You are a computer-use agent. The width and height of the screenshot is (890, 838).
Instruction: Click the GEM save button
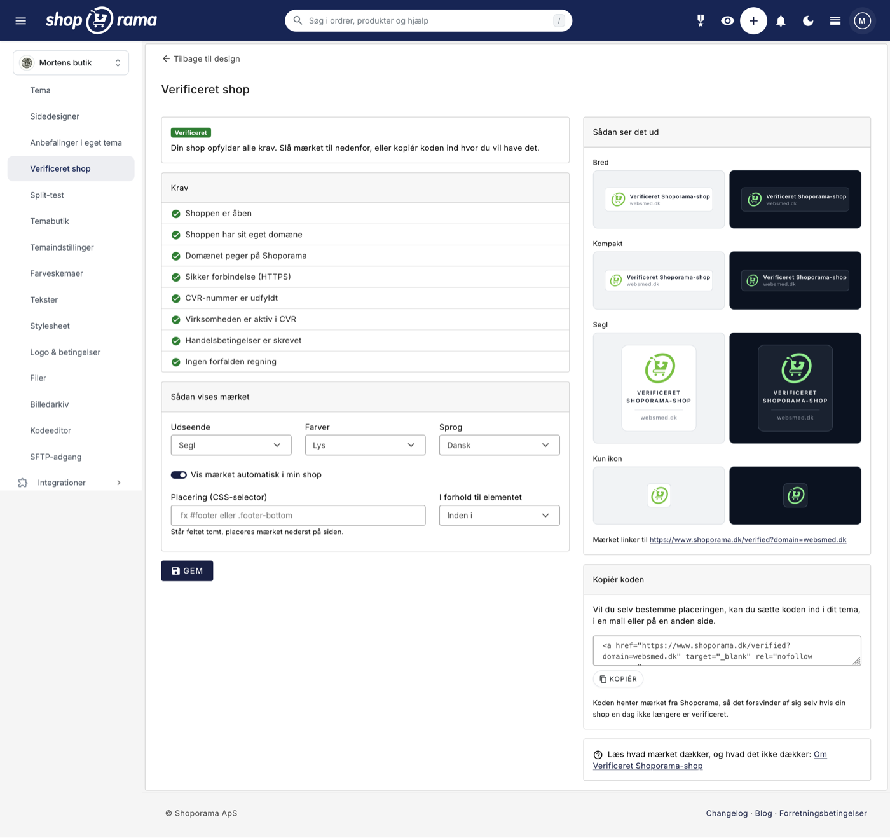click(x=187, y=571)
